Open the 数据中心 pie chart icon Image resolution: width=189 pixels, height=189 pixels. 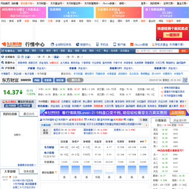(x=78, y=45)
